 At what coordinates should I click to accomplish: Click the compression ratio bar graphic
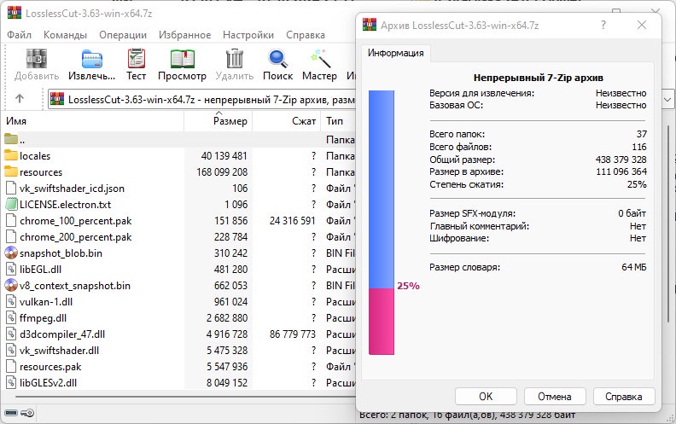pyautogui.click(x=382, y=223)
